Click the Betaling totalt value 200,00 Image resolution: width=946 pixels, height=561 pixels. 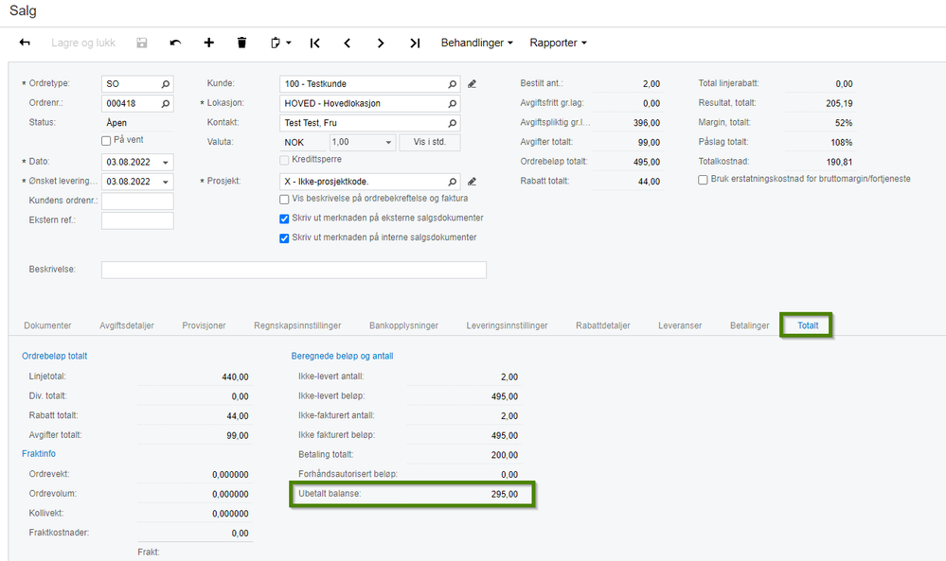(x=505, y=455)
